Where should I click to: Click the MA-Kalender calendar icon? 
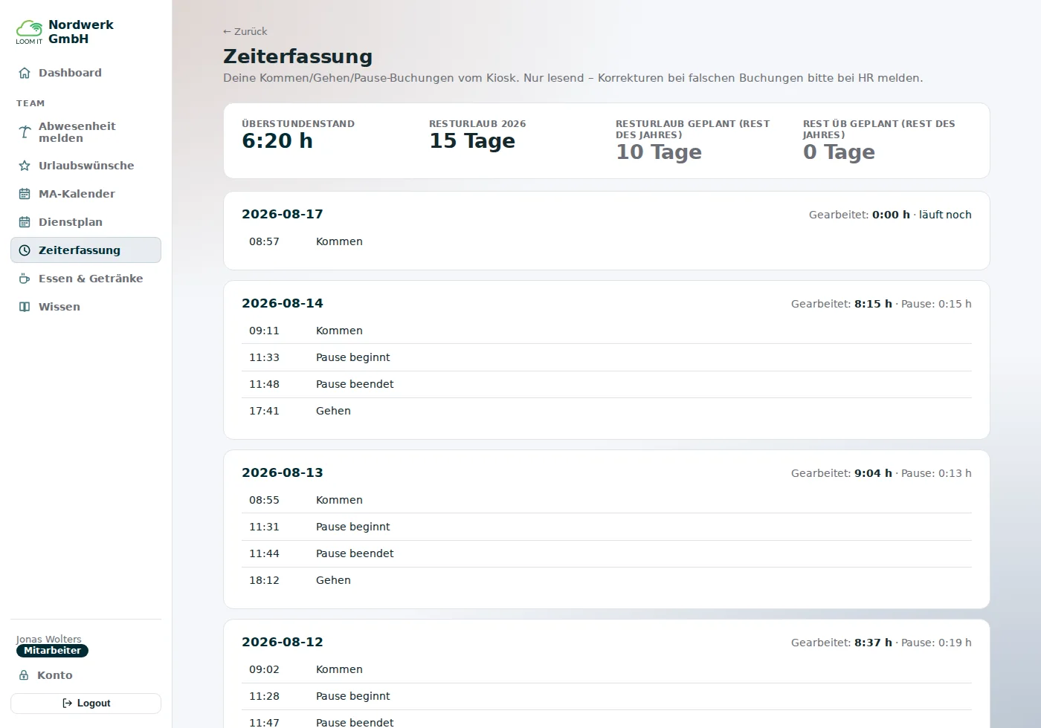click(x=25, y=194)
